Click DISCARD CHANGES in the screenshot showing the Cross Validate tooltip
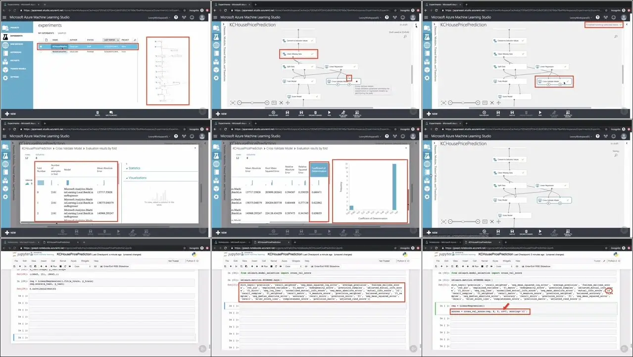 [x=315, y=113]
